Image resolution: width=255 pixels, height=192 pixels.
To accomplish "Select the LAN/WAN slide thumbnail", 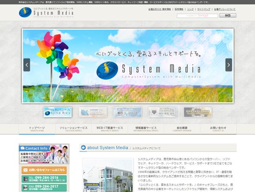I will point(162,112).
